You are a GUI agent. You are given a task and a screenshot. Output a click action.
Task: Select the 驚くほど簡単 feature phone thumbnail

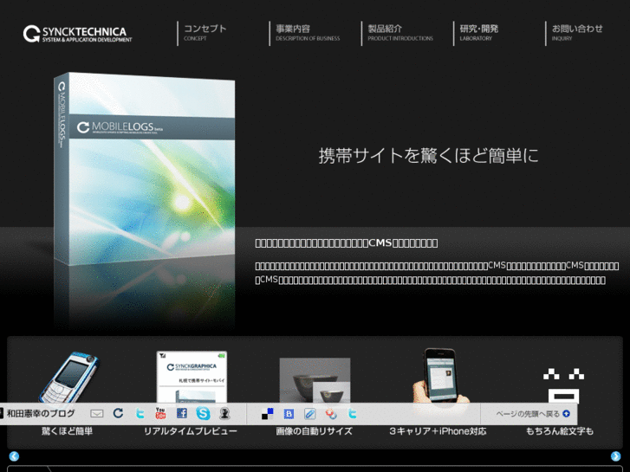pyautogui.click(x=68, y=377)
